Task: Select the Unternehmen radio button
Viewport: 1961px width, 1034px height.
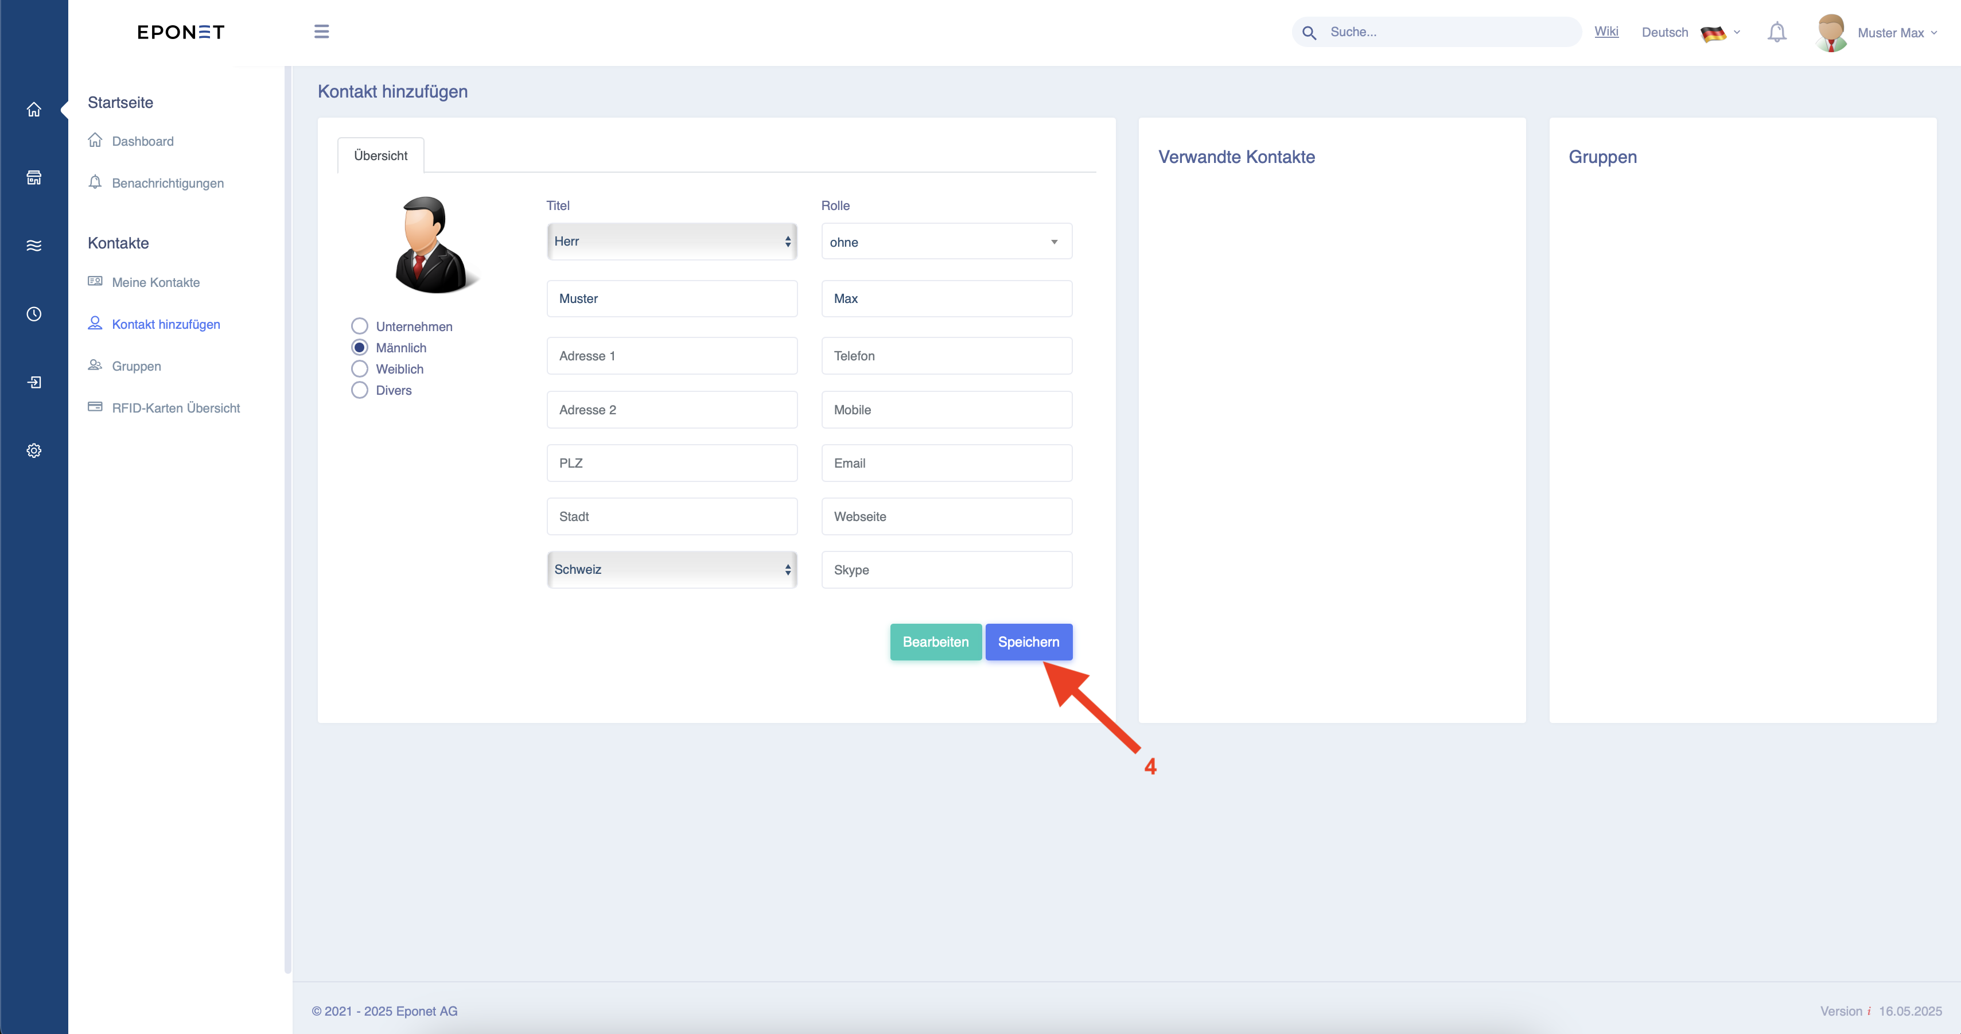Action: point(359,326)
